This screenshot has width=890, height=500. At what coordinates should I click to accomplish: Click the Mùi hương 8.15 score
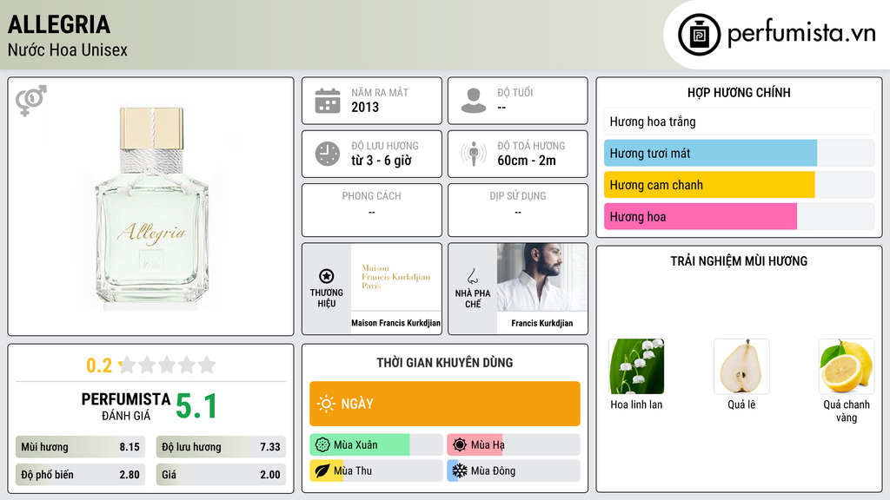click(81, 447)
